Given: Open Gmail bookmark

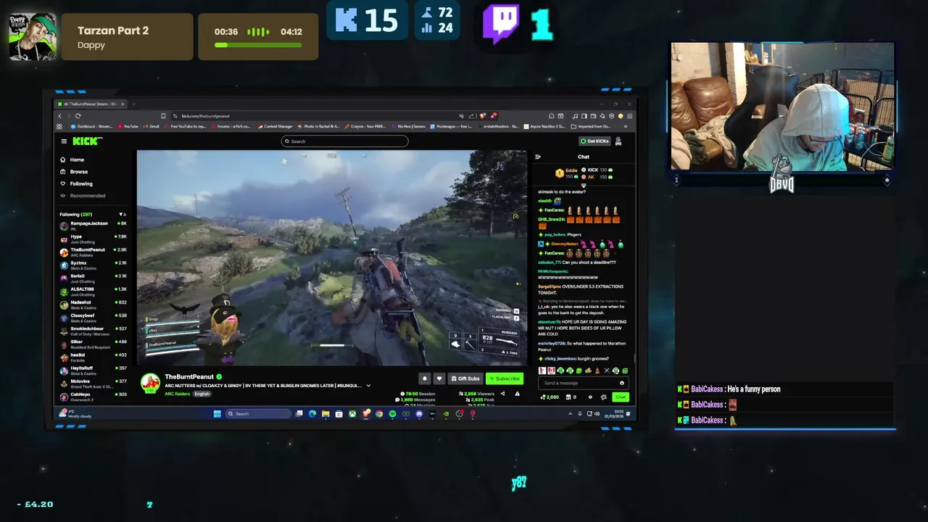Looking at the screenshot, I should [151, 126].
